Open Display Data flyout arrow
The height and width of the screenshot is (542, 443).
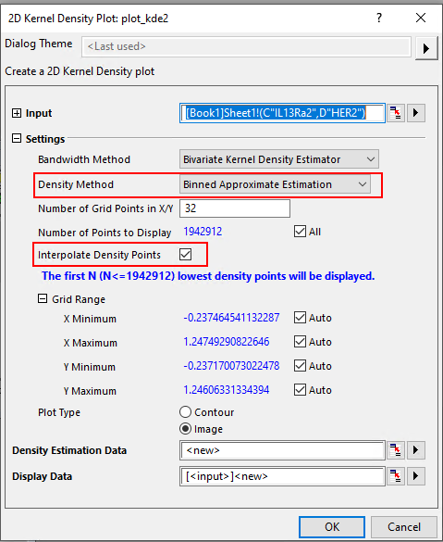(416, 476)
